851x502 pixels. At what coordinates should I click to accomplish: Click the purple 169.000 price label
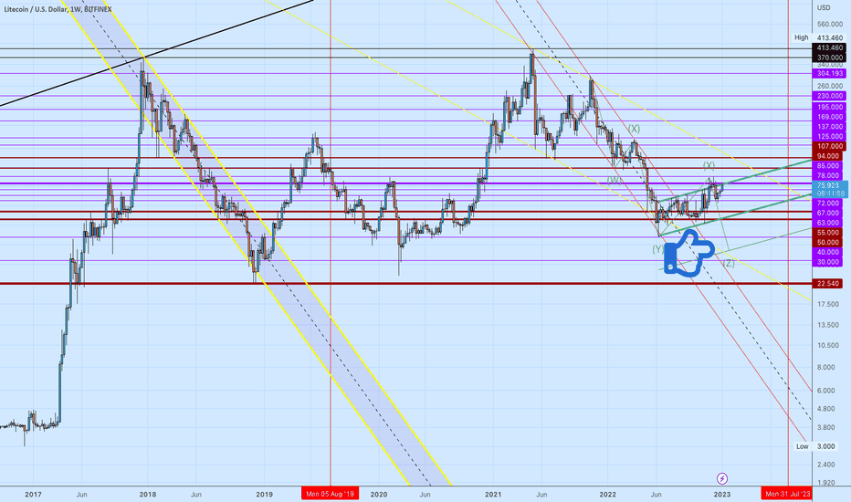click(829, 117)
